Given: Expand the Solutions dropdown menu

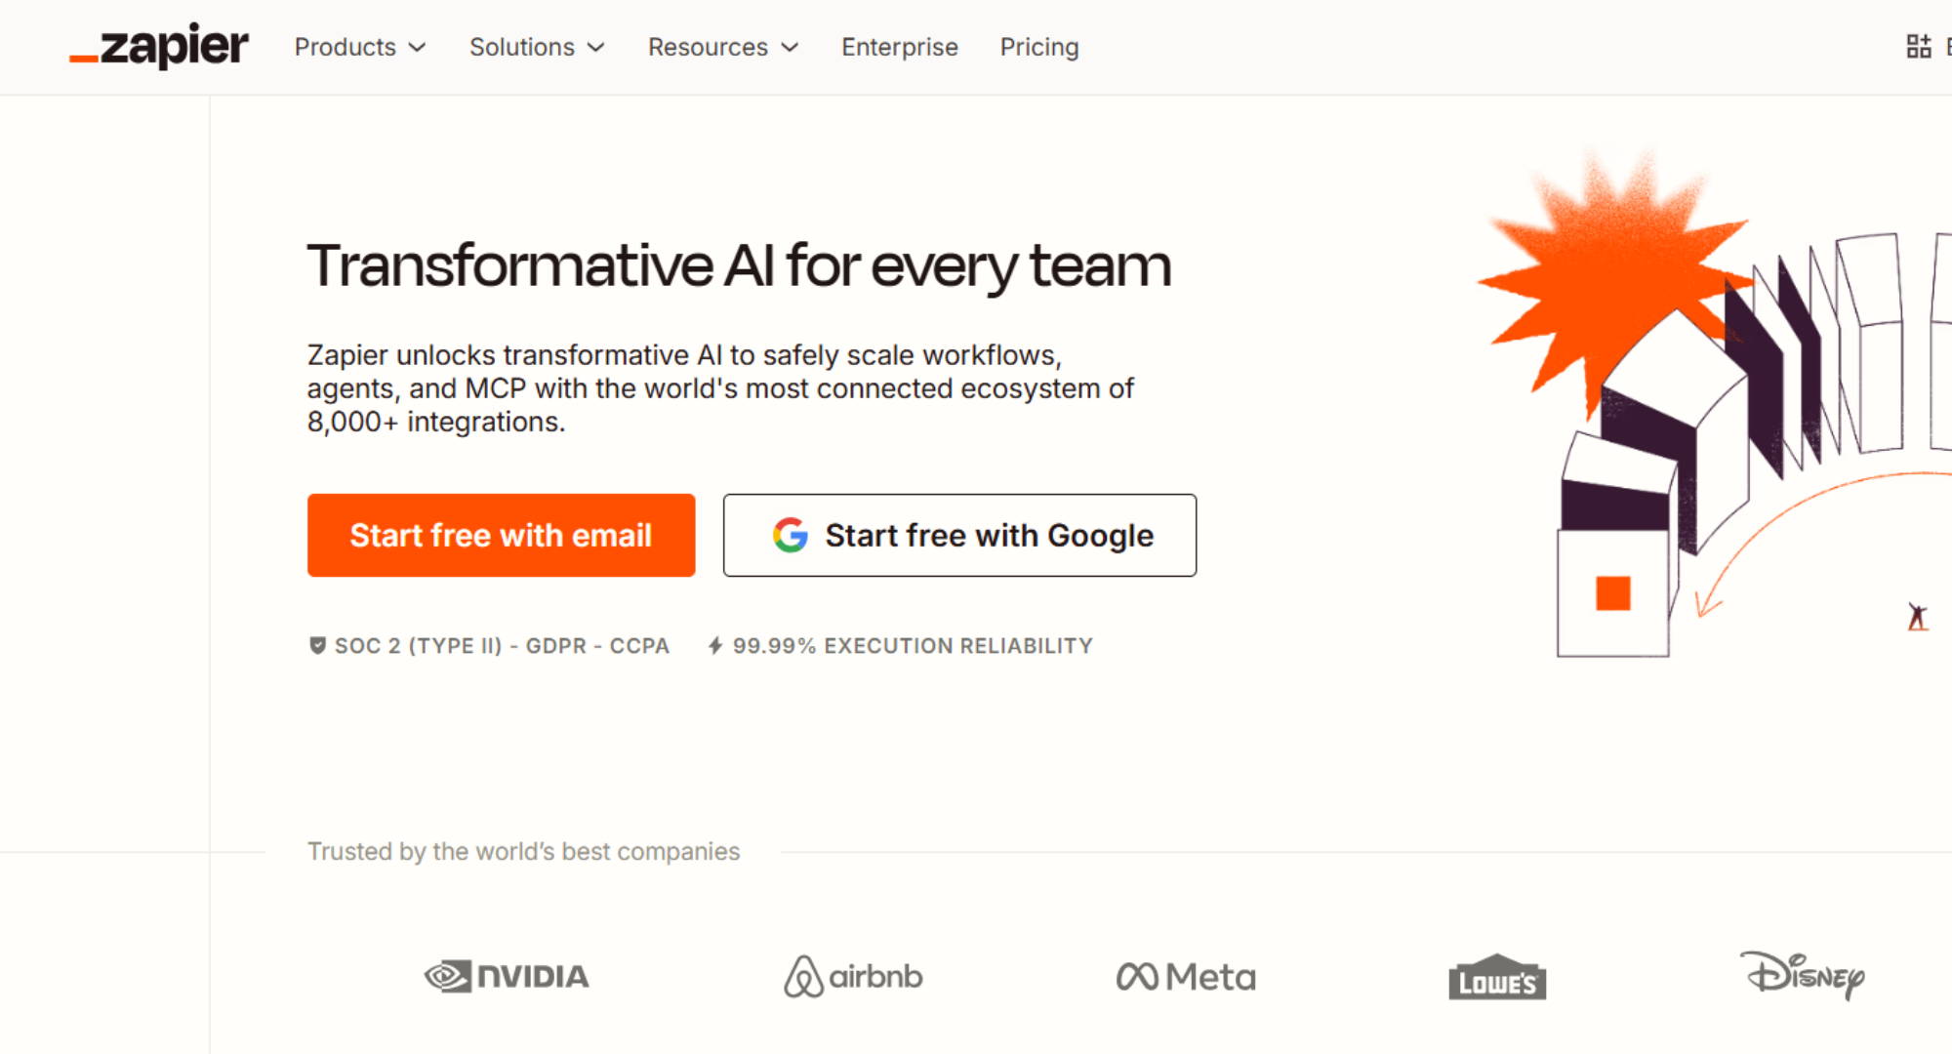Looking at the screenshot, I should coord(537,47).
